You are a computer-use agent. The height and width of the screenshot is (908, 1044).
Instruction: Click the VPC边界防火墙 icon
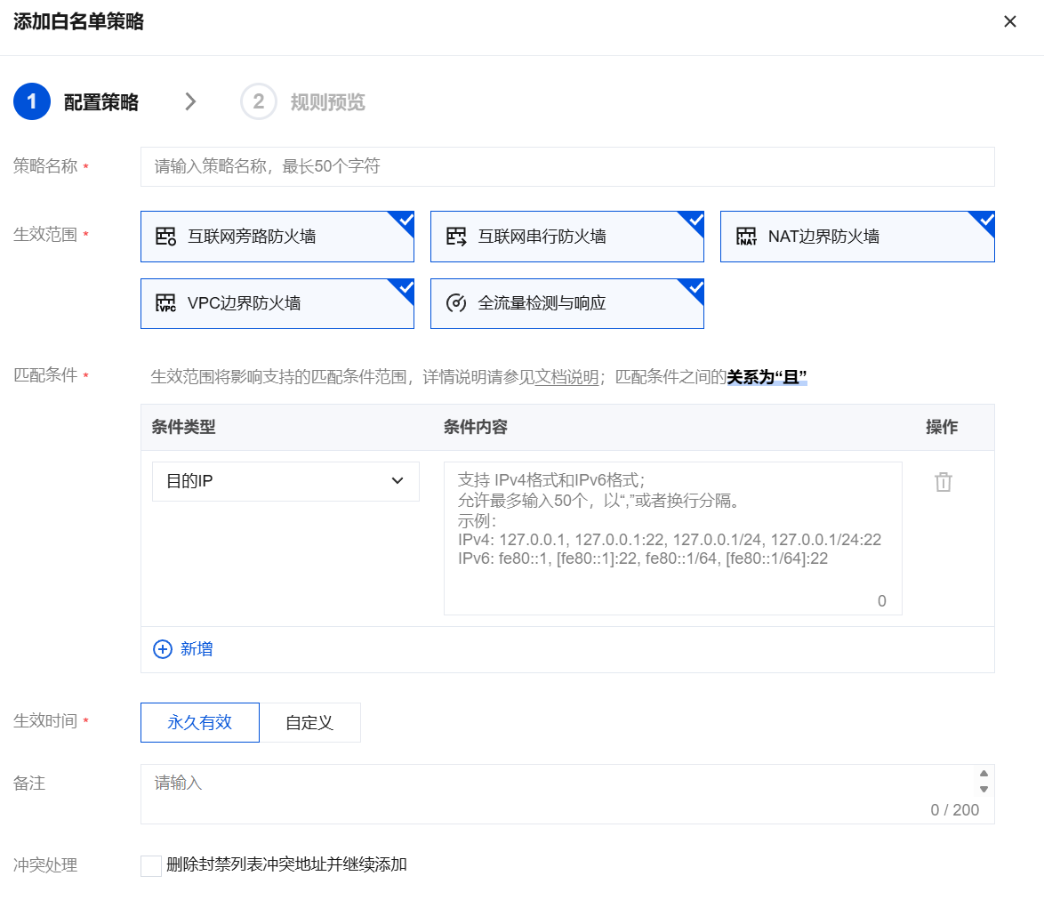click(166, 303)
